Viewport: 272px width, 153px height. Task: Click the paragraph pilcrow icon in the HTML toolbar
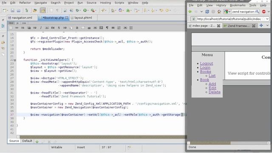click(x=107, y=28)
